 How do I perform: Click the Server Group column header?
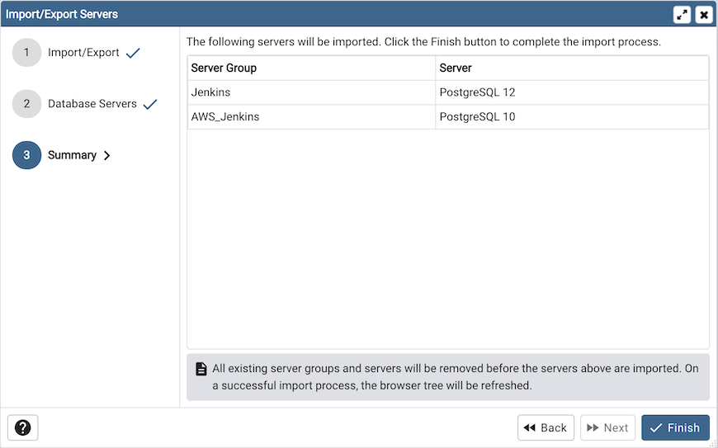tap(224, 68)
